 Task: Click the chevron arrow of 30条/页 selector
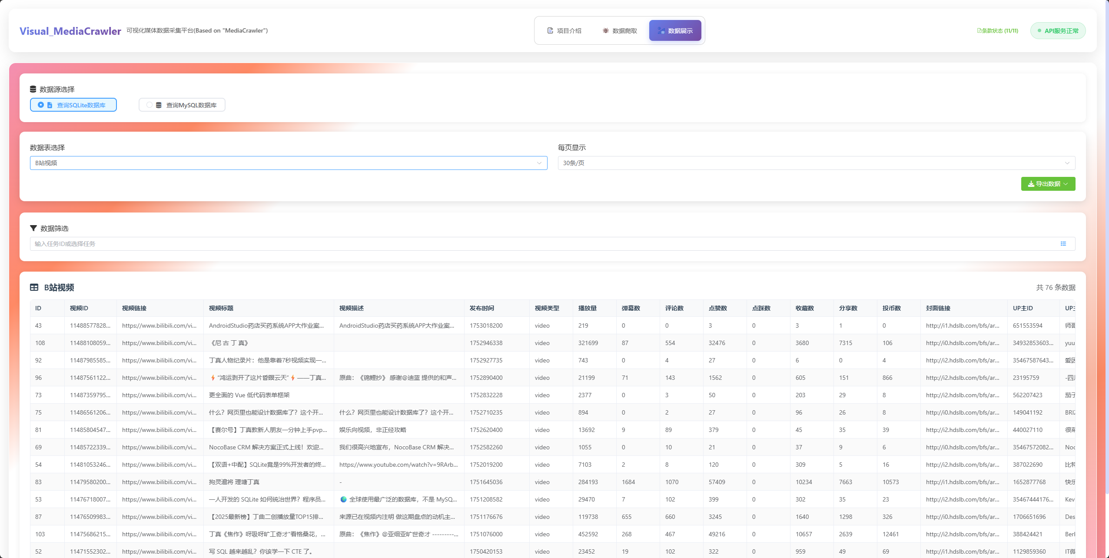point(1067,163)
